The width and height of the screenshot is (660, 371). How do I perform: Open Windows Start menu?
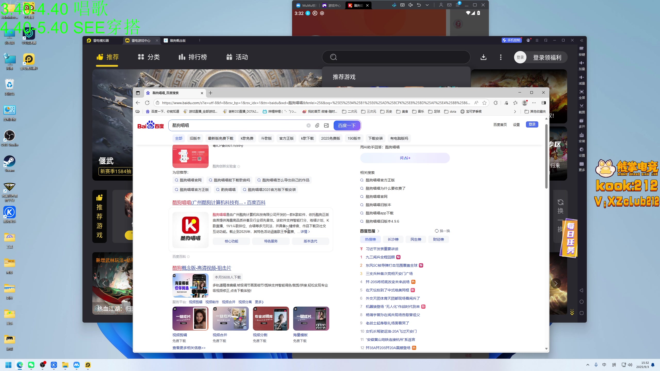tap(9, 365)
